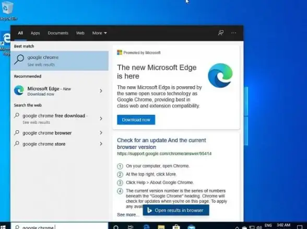This screenshot has width=307, height=229.
Task: Switch to the Apps search tab
Action: pyautogui.click(x=36, y=33)
